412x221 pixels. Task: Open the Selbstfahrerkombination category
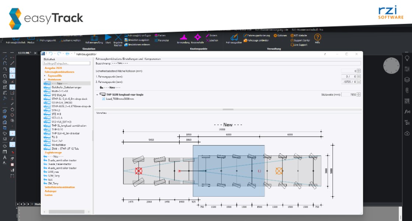tap(60, 187)
